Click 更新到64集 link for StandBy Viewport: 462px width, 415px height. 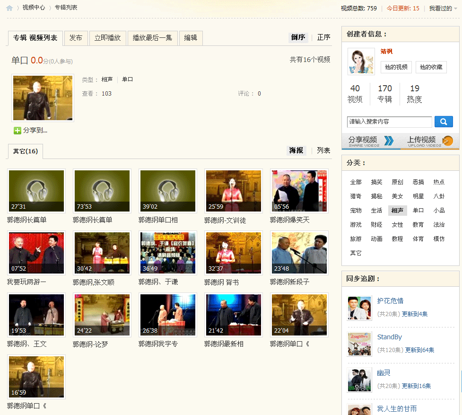419,350
